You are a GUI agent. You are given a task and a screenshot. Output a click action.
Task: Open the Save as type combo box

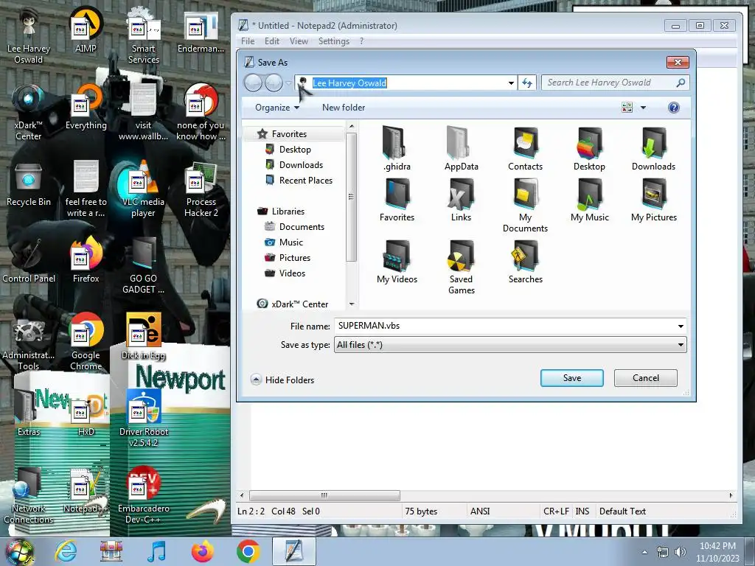(510, 345)
